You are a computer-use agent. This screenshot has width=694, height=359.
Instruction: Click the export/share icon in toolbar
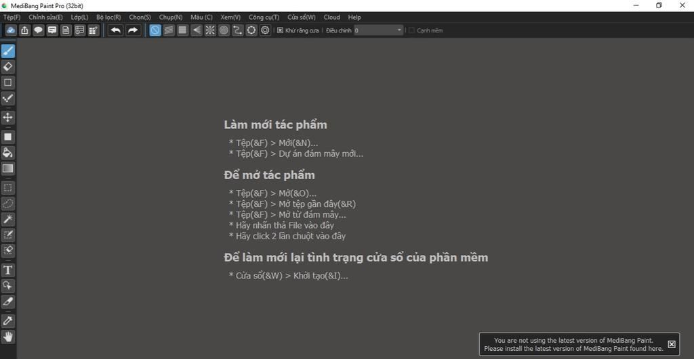pos(24,30)
